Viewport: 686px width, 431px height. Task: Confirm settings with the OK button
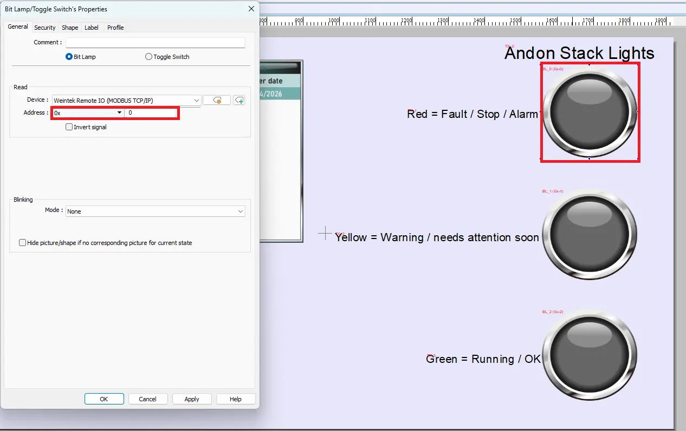[104, 399]
